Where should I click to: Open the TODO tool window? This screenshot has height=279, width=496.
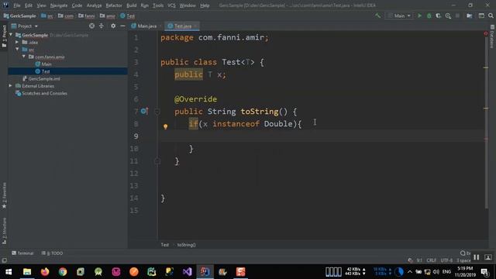(x=52, y=253)
